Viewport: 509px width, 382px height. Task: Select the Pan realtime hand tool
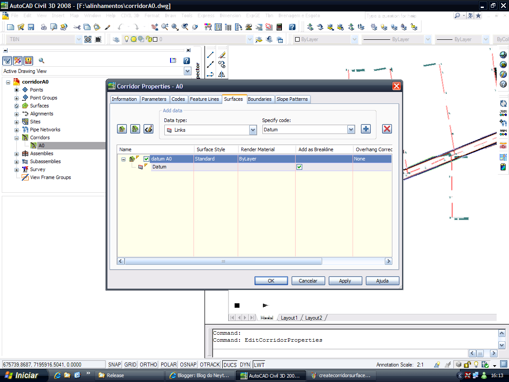click(x=155, y=27)
